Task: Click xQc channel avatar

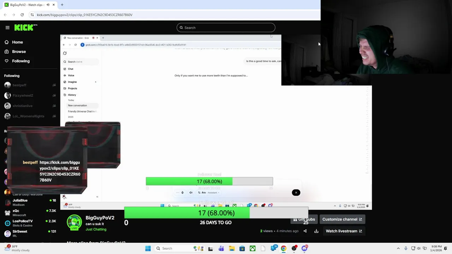Action: (x=7, y=213)
